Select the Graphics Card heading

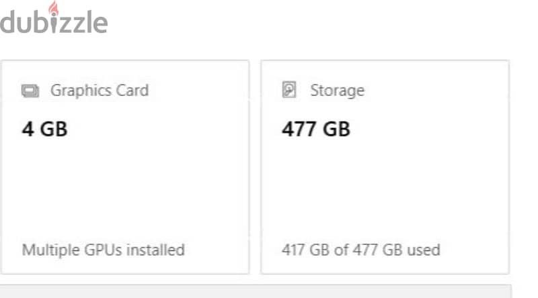tap(100, 91)
